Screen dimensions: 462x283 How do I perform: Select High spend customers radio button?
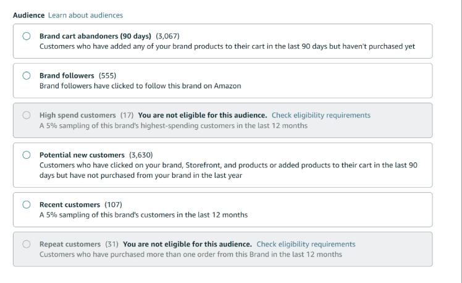pyautogui.click(x=27, y=116)
